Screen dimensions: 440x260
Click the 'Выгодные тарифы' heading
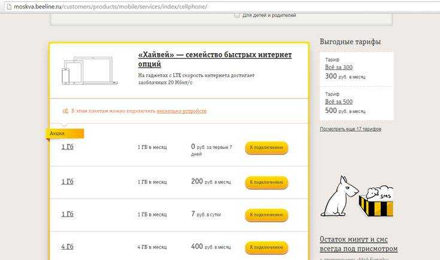coord(350,42)
